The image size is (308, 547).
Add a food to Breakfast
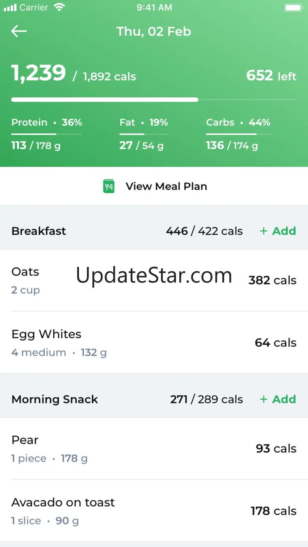click(x=278, y=231)
